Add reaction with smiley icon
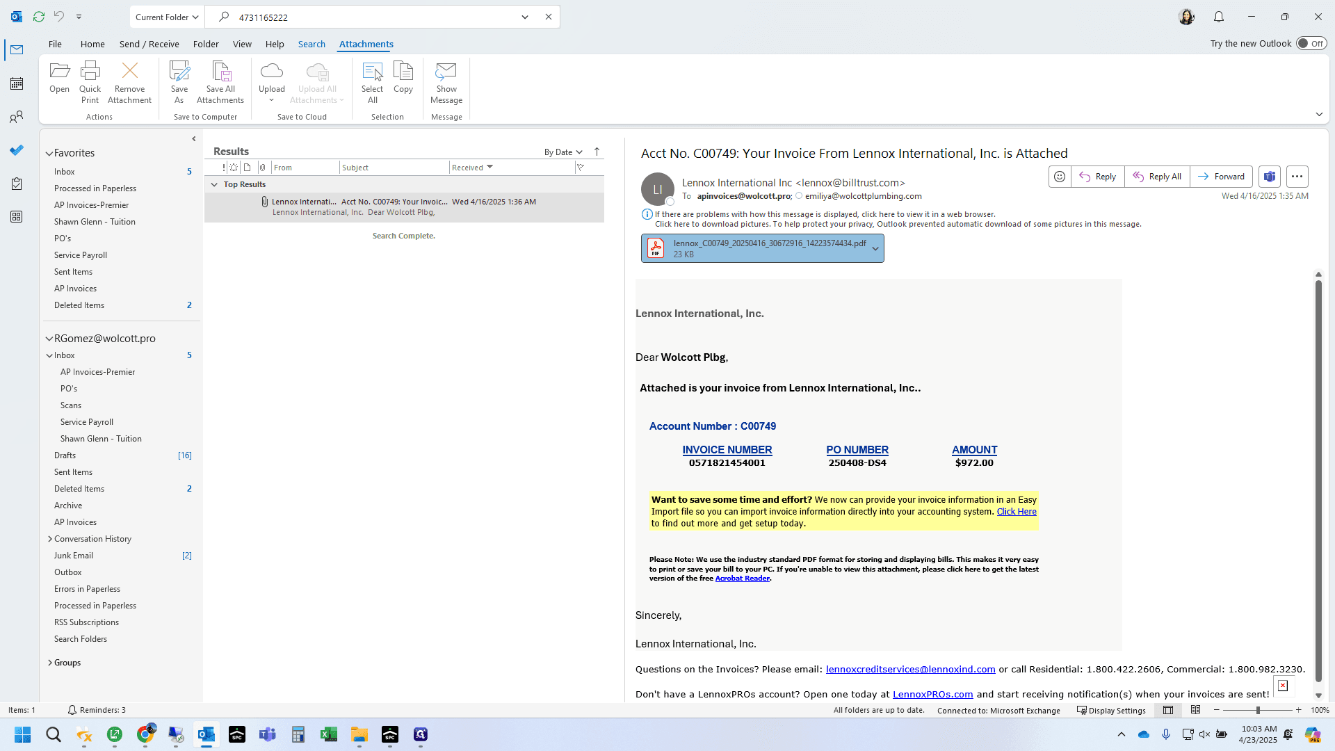The image size is (1335, 751). point(1059,177)
